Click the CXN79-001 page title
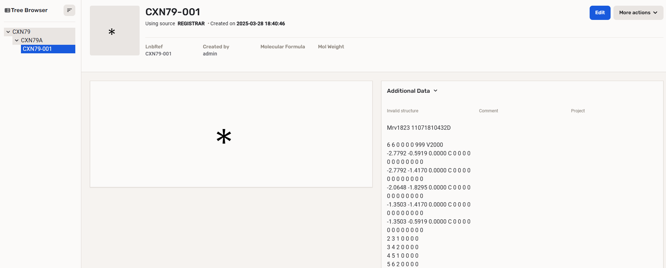 coord(173,12)
